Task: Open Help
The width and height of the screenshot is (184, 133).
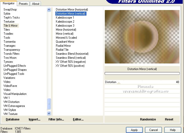Action: (x=173, y=130)
